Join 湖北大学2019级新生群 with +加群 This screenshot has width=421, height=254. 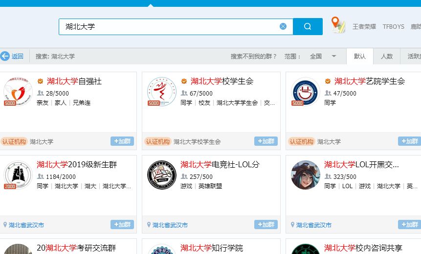click(x=122, y=224)
